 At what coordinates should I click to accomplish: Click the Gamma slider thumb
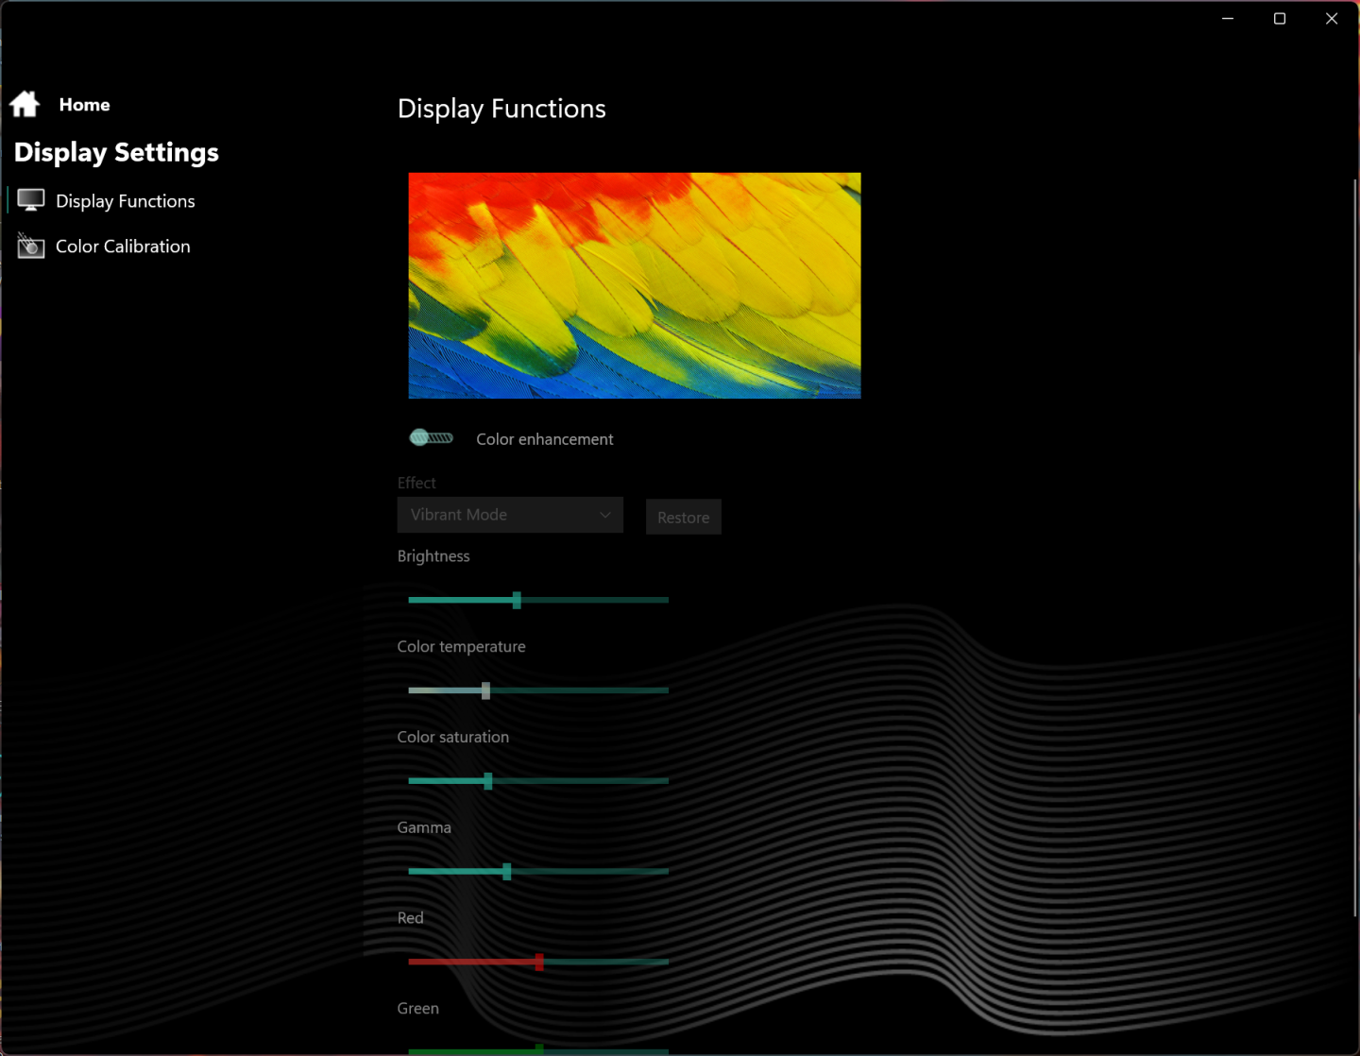click(x=507, y=872)
